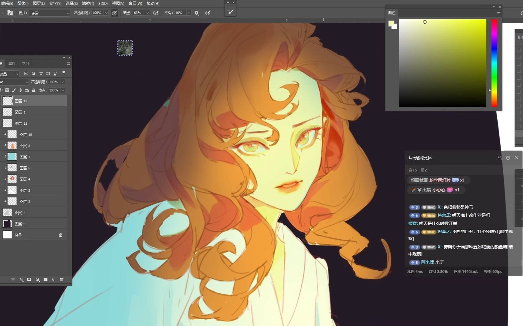Open the 滤镜(T) menu
This screenshot has width=523, height=326.
88,3
